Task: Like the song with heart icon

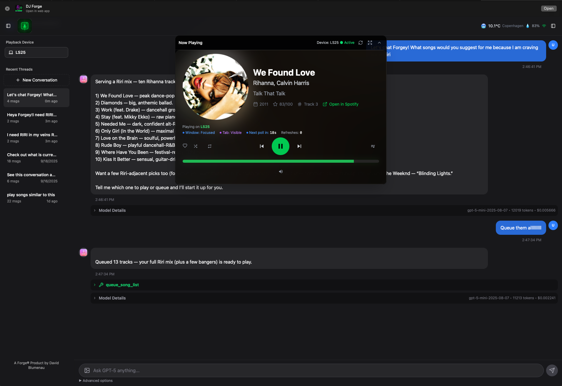Action: point(185,146)
